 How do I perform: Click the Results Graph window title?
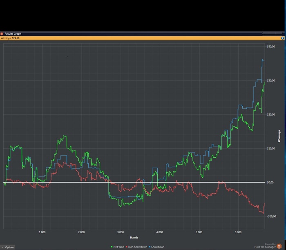pos(13,34)
